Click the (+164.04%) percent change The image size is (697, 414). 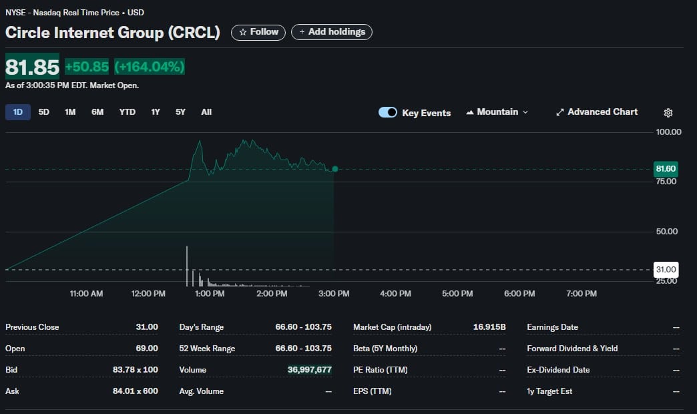150,67
